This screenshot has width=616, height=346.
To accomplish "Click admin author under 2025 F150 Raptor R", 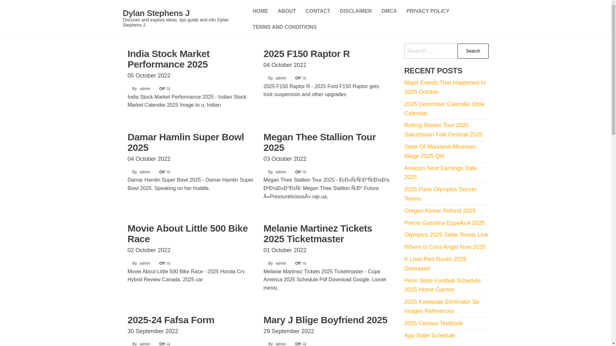I will click(281, 78).
